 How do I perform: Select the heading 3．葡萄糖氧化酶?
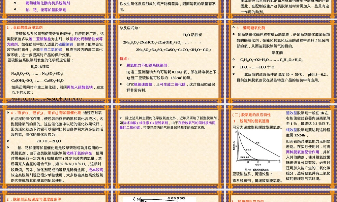[251, 28]
